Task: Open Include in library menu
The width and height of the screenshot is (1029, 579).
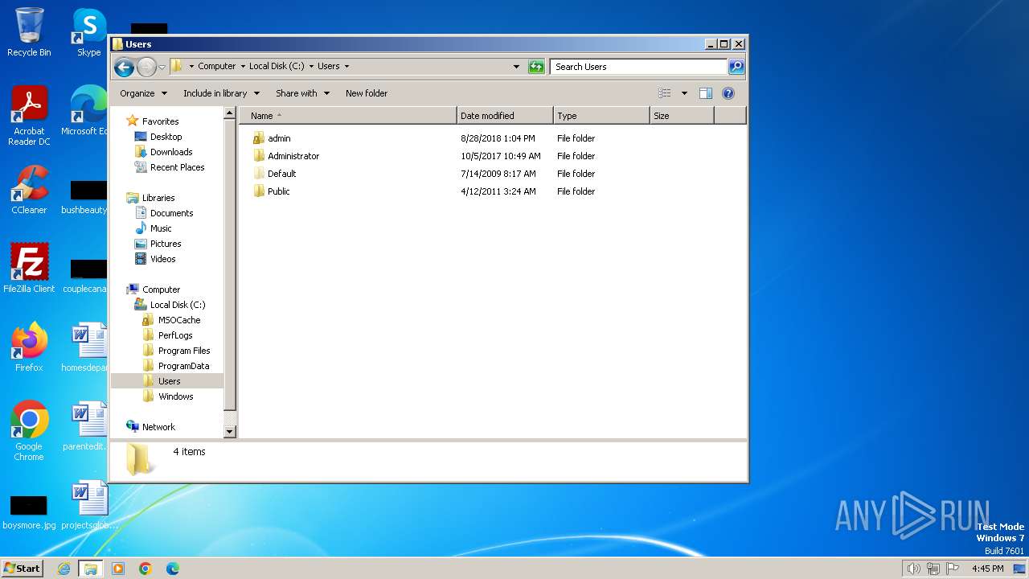Action: pos(221,93)
